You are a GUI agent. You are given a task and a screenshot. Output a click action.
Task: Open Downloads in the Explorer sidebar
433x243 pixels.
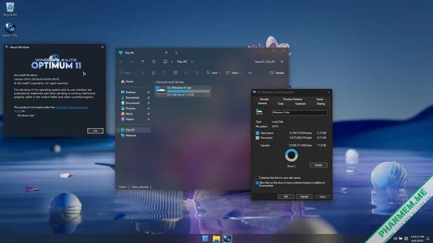click(x=130, y=98)
